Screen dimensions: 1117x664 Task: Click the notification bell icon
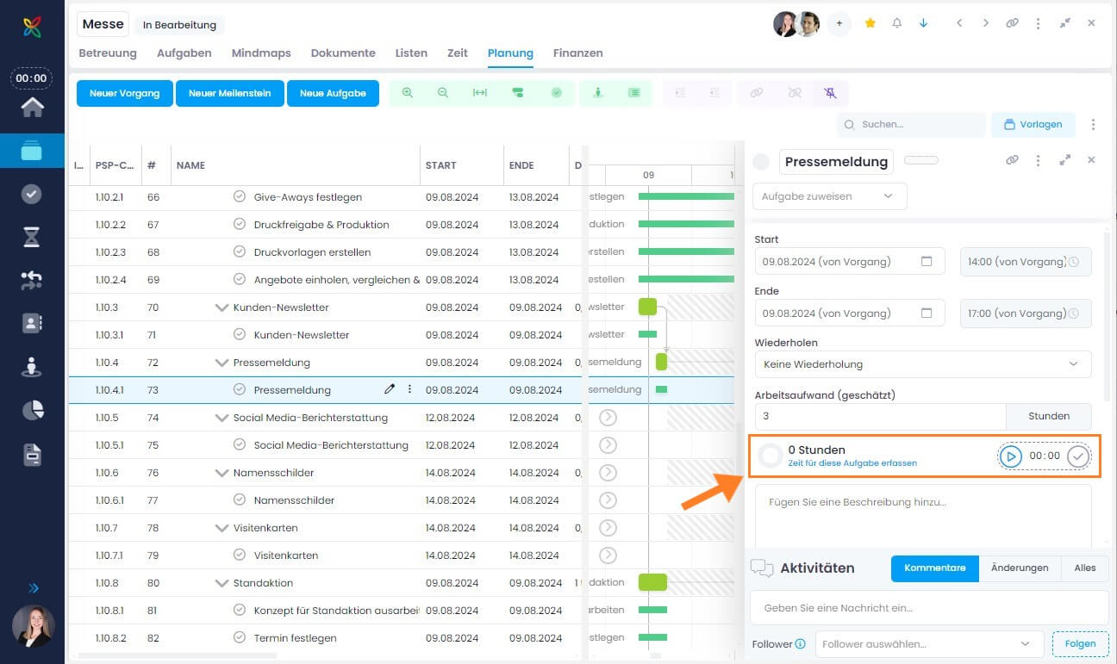coord(897,23)
